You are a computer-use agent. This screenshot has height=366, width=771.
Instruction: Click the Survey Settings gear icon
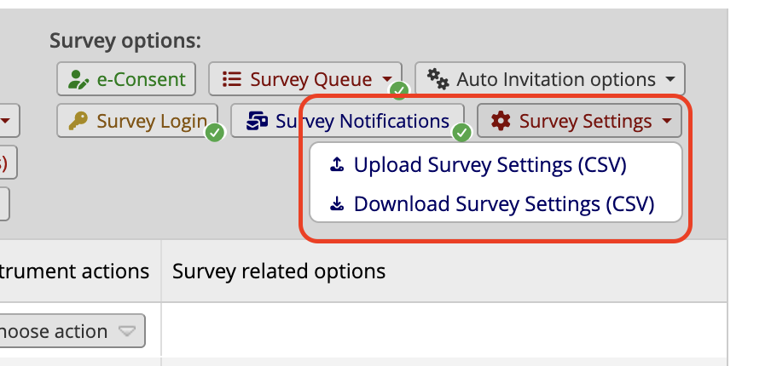[x=501, y=122]
